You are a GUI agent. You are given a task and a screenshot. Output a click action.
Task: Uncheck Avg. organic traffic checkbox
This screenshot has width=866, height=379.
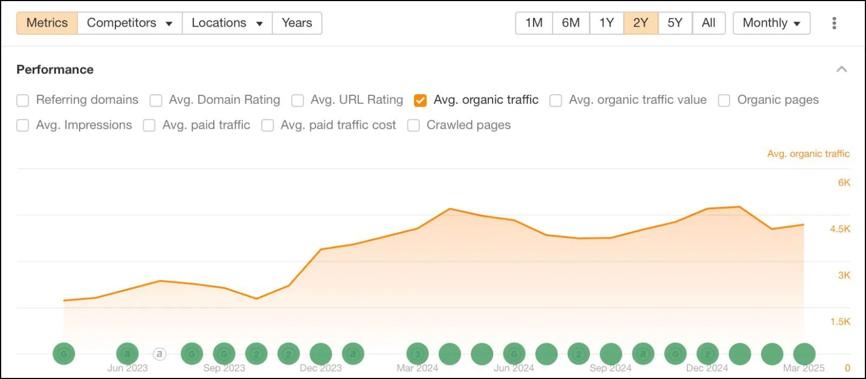[420, 100]
